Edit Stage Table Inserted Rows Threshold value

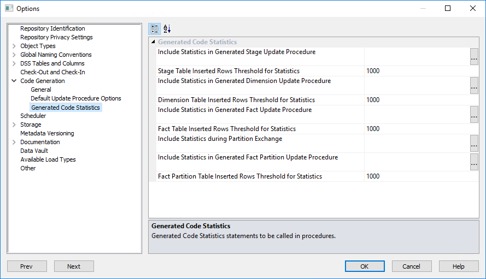(415, 71)
